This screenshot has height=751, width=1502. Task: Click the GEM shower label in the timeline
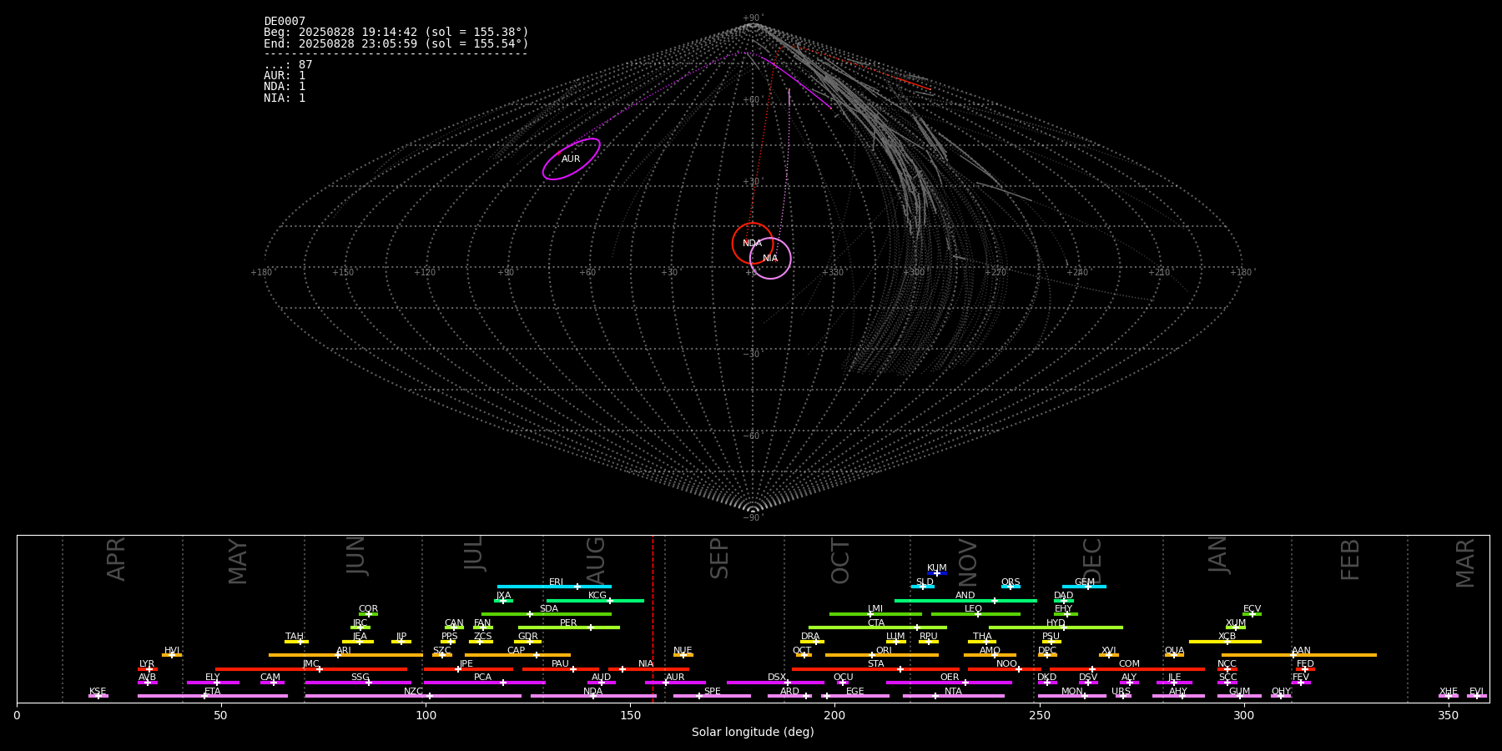(1085, 582)
